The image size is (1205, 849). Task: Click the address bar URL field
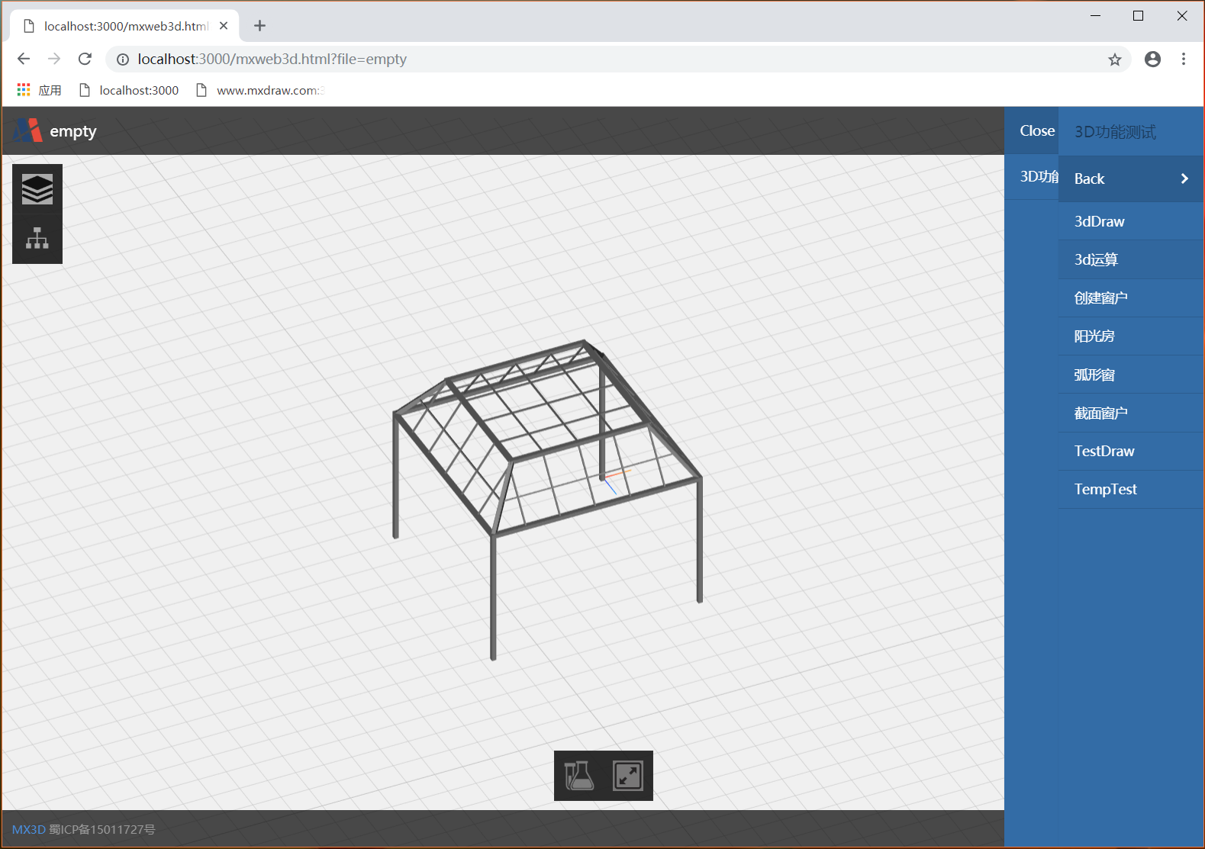coord(618,59)
